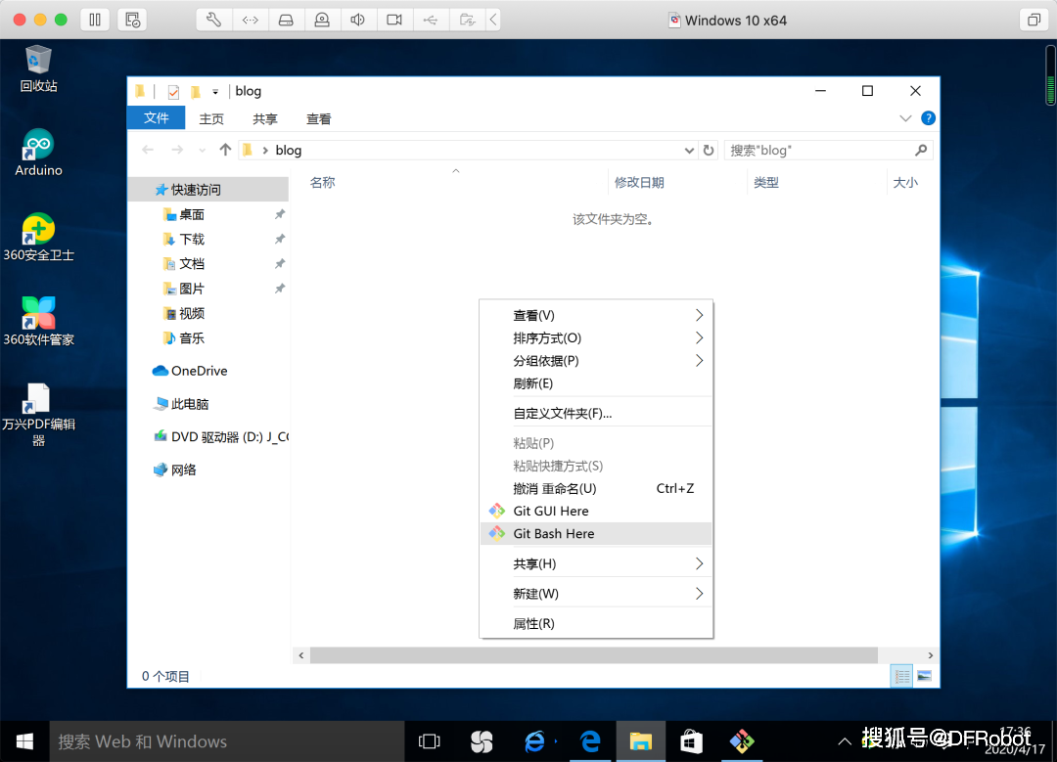Open the 360软件管家 desktop shortcut
The height and width of the screenshot is (762, 1057).
38,322
